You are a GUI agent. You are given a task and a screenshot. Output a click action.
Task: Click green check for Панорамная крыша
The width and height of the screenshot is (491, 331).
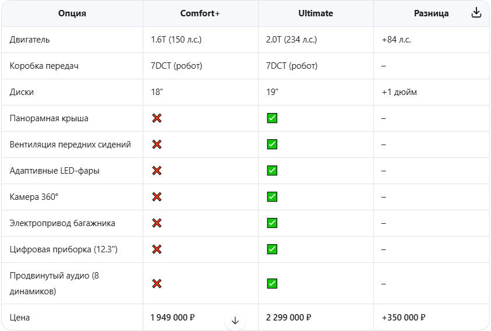pyautogui.click(x=272, y=118)
